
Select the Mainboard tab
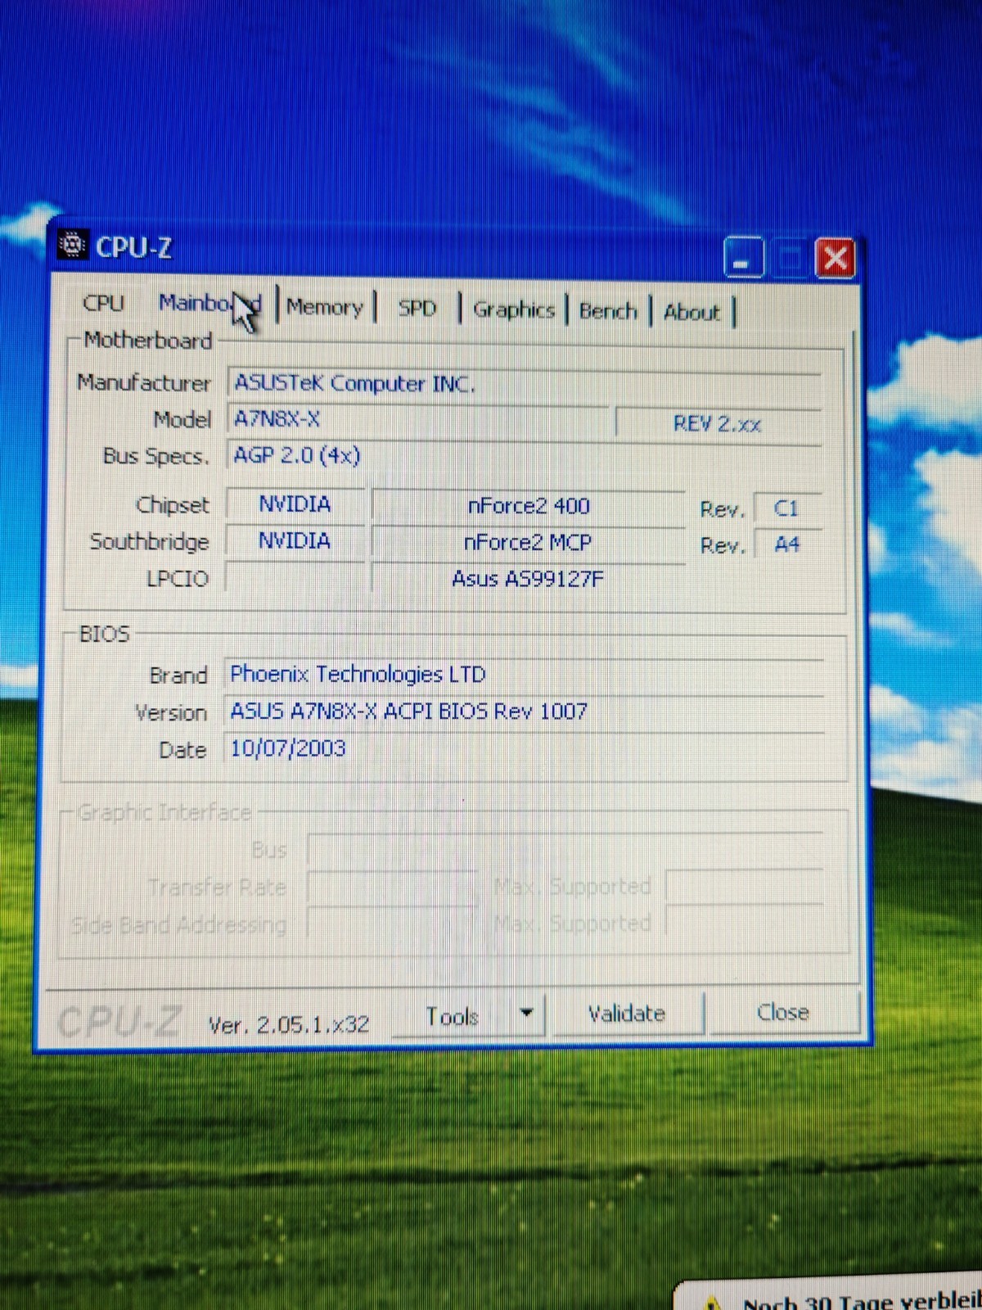click(x=209, y=304)
